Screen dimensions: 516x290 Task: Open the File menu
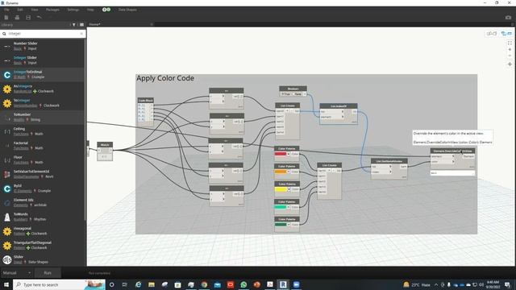[6, 10]
